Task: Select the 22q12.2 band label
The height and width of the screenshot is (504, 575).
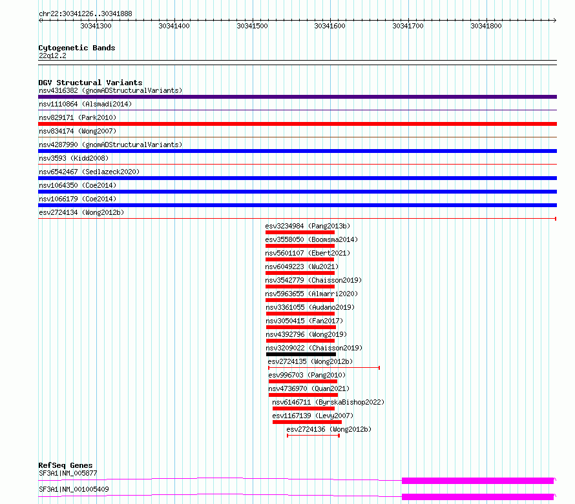Action: pyautogui.click(x=52, y=55)
